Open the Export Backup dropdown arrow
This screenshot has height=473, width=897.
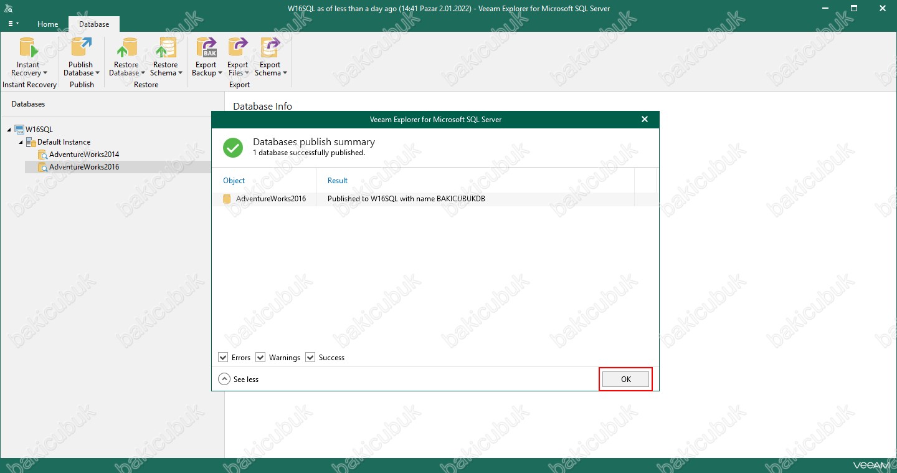click(221, 74)
